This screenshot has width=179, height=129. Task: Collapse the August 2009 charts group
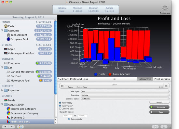pyautogui.click(x=2, y=104)
